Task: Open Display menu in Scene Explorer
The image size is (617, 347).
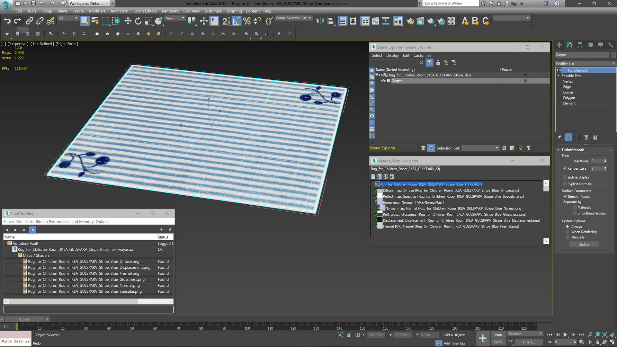Action: [x=392, y=56]
